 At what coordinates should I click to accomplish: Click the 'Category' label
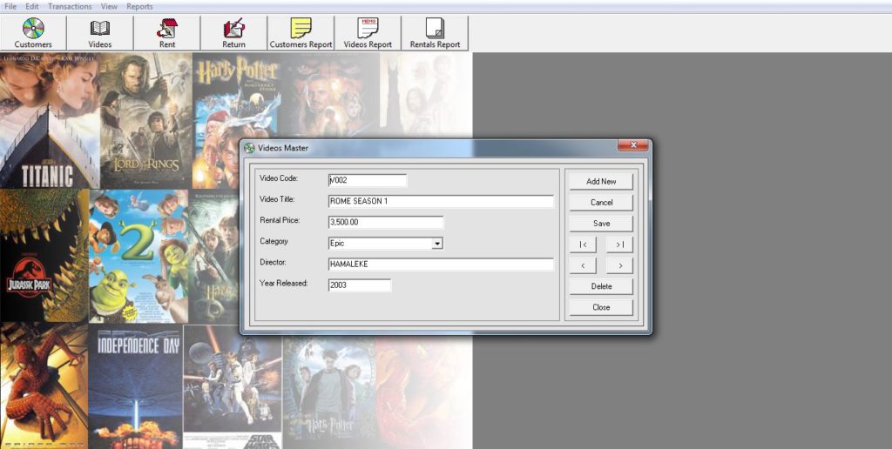[x=274, y=242]
